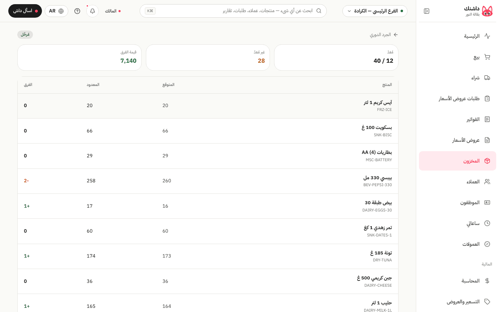Navigate to العمولات in the sidebar
The image size is (499, 312).
[x=457, y=244]
